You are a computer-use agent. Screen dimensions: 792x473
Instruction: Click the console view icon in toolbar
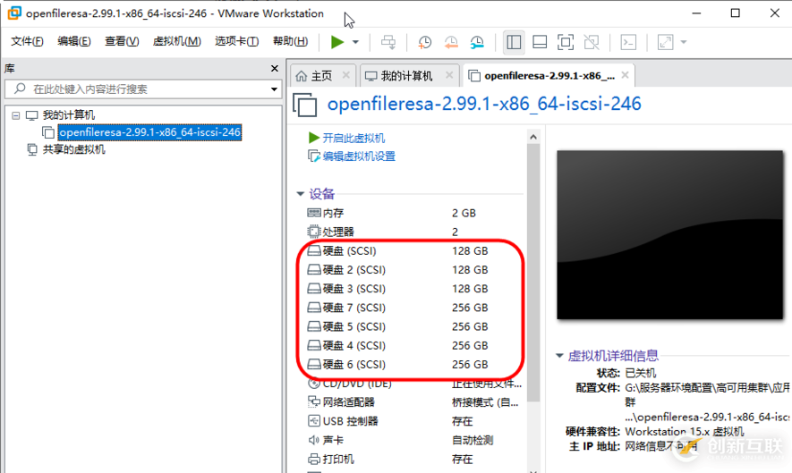(629, 42)
